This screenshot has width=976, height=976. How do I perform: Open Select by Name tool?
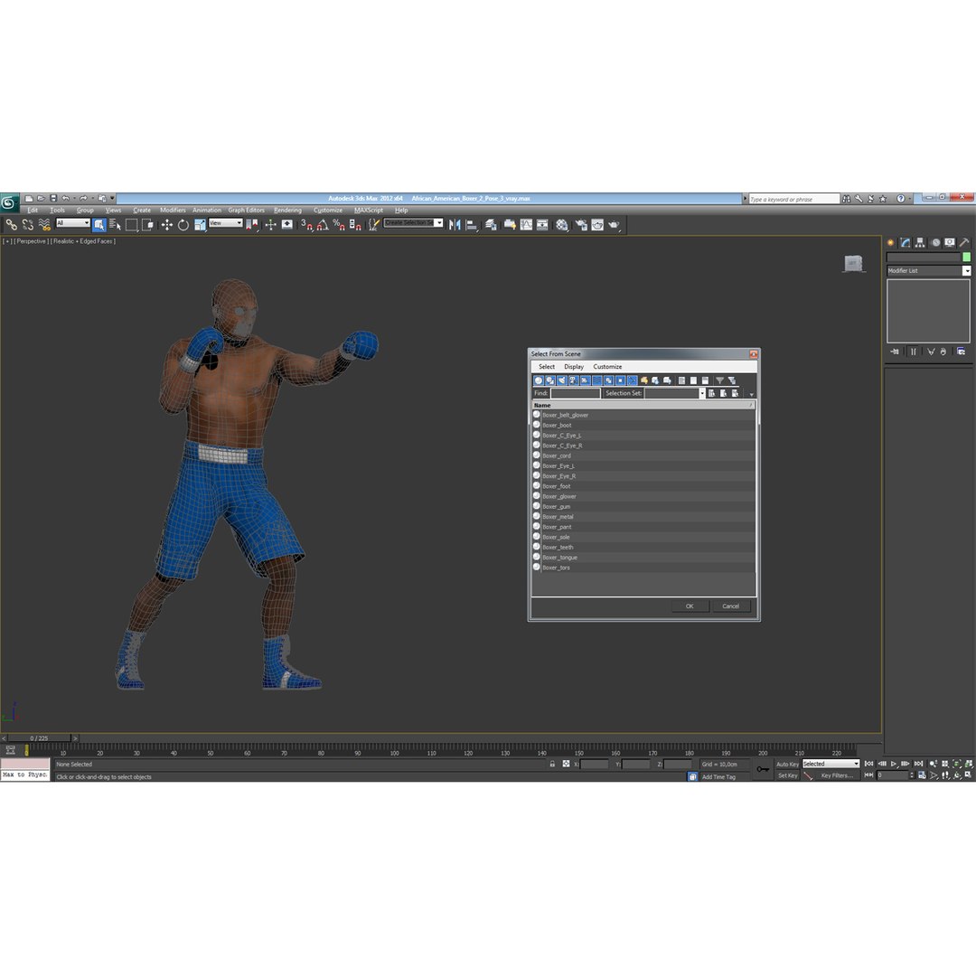(115, 225)
